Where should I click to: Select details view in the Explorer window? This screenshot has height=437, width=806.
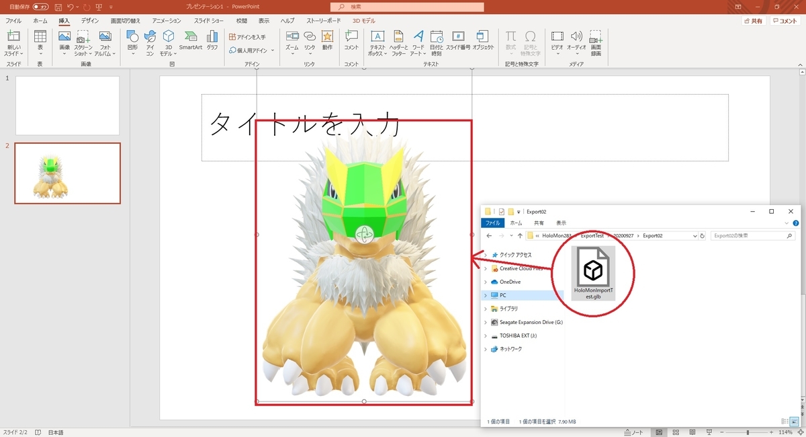[x=785, y=422]
